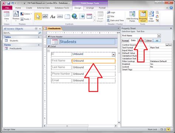
Task: Click the Undo icon in the quick access toolbar
Action: point(13,3)
